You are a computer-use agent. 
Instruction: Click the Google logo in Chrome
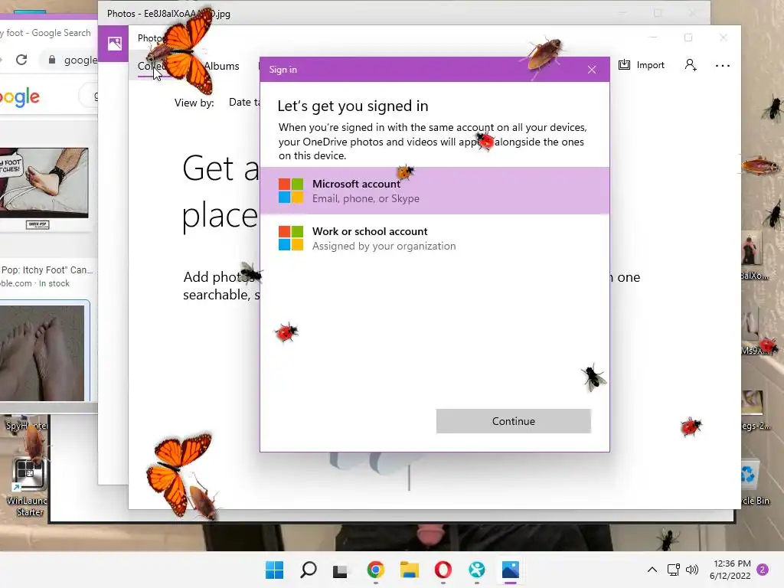coord(19,97)
